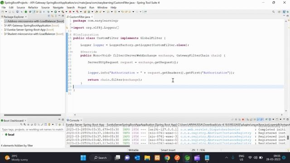The image size is (290, 163).
Task: Clear the Console output
Action: tap(247, 120)
